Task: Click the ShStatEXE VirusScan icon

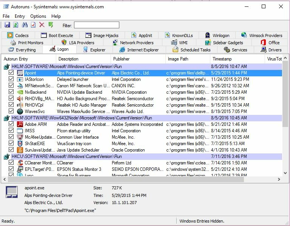Action: (20, 144)
